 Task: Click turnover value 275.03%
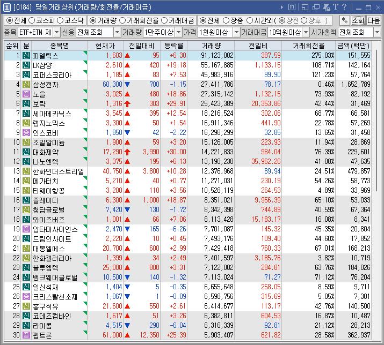(x=323, y=56)
